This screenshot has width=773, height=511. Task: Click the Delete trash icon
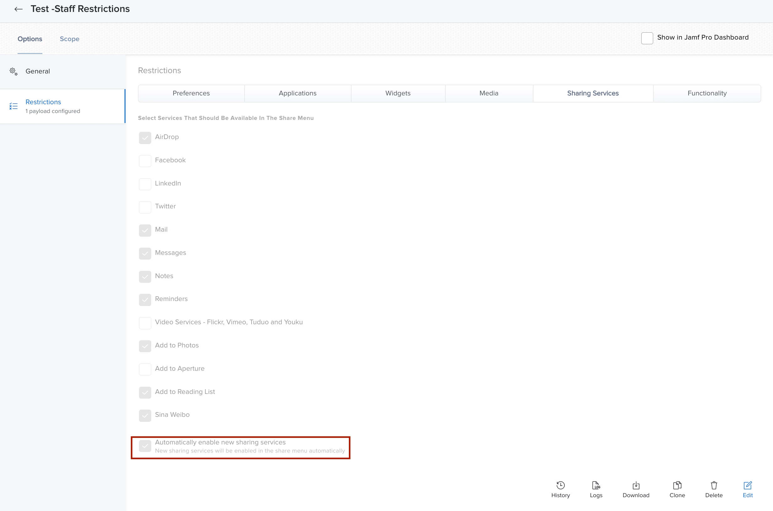(714, 485)
